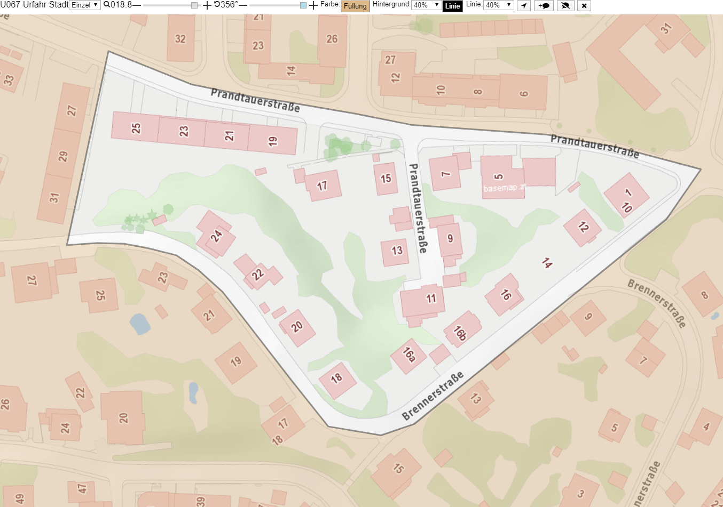Screen dimensions: 723x507
Task: Click the magnifier zoom icon
Action: pyautogui.click(x=107, y=5)
